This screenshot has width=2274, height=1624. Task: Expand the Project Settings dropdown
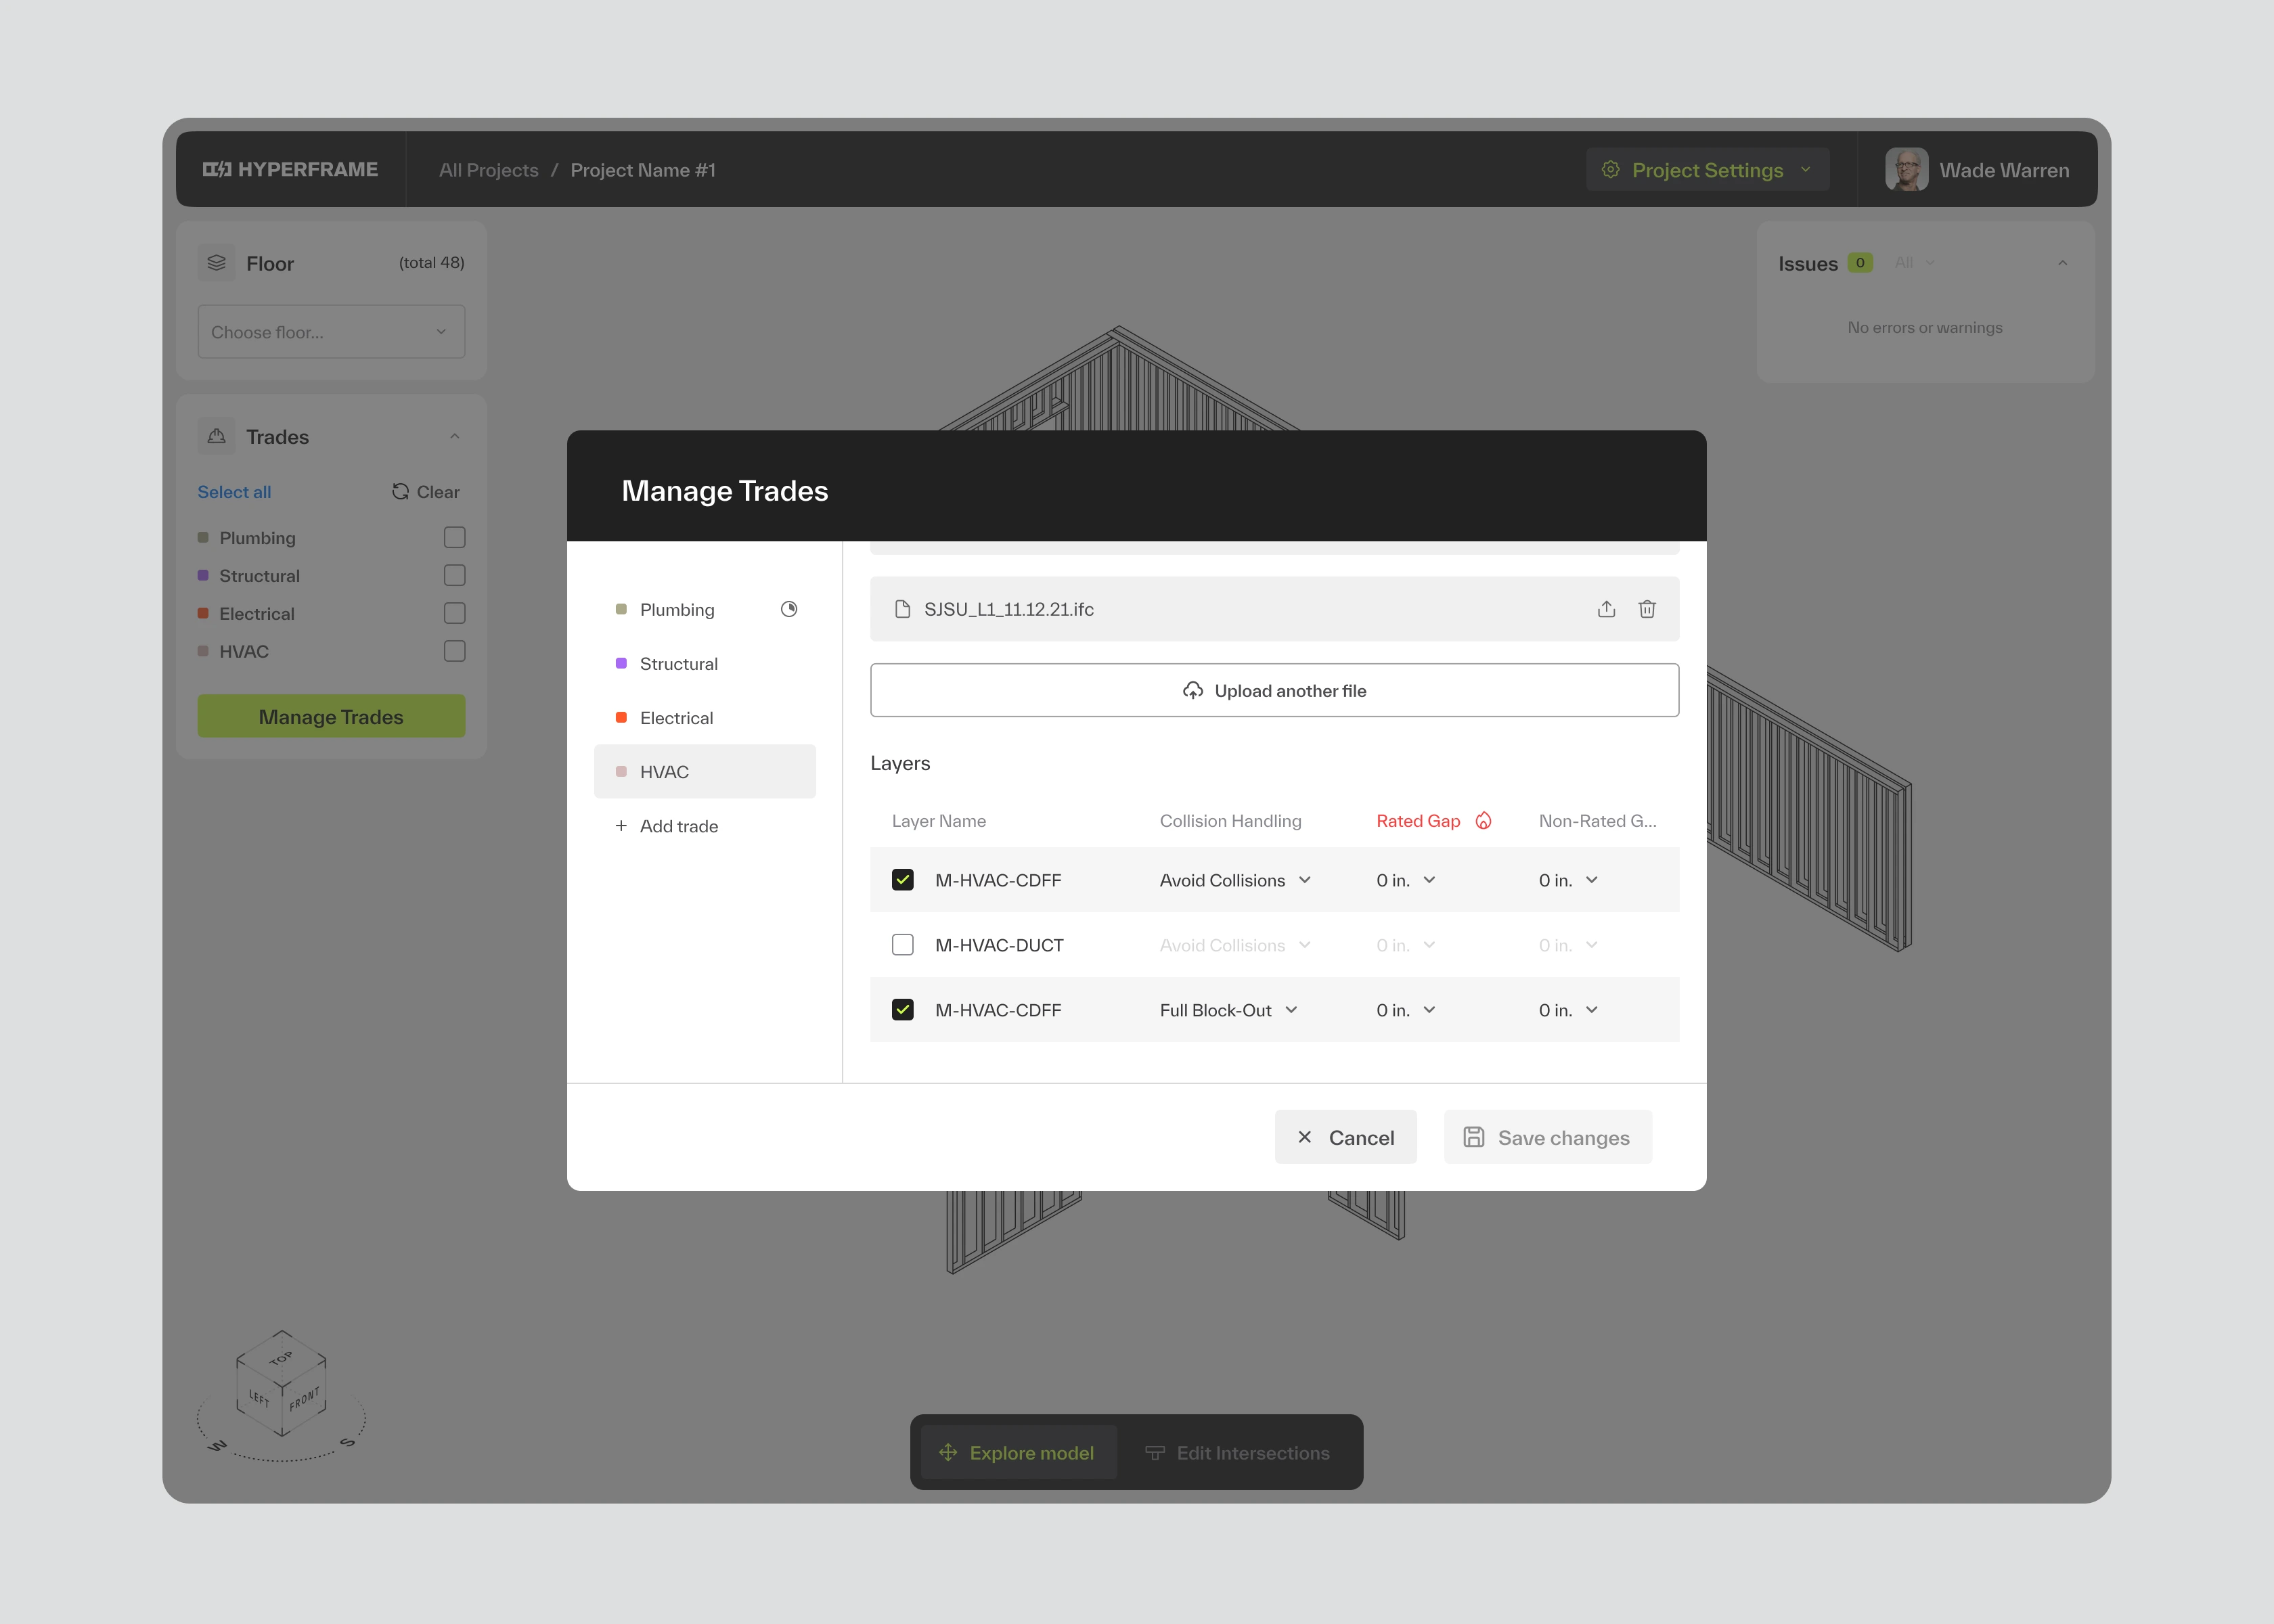(x=1707, y=170)
